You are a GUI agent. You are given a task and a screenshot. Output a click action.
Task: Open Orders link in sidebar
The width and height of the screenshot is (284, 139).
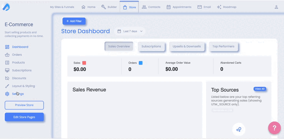(17, 55)
